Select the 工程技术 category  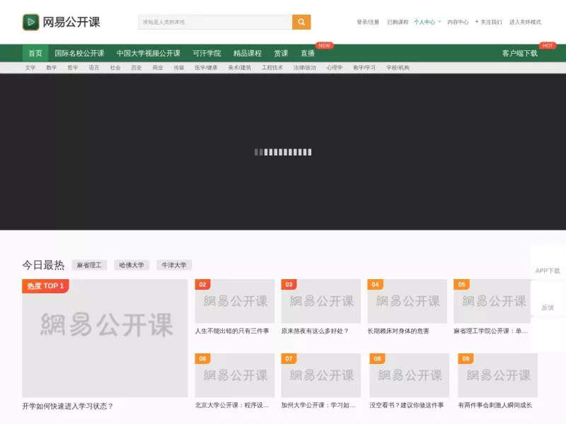(x=272, y=68)
